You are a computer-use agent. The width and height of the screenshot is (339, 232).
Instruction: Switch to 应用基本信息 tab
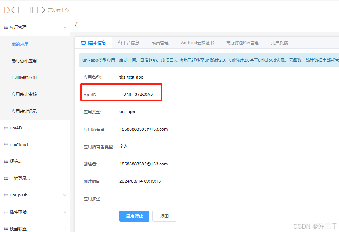(x=93, y=43)
